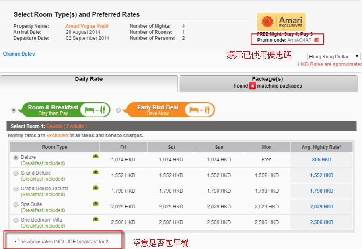View photo icon for Spa Suite
The width and height of the screenshot is (362, 249).
pos(95,204)
